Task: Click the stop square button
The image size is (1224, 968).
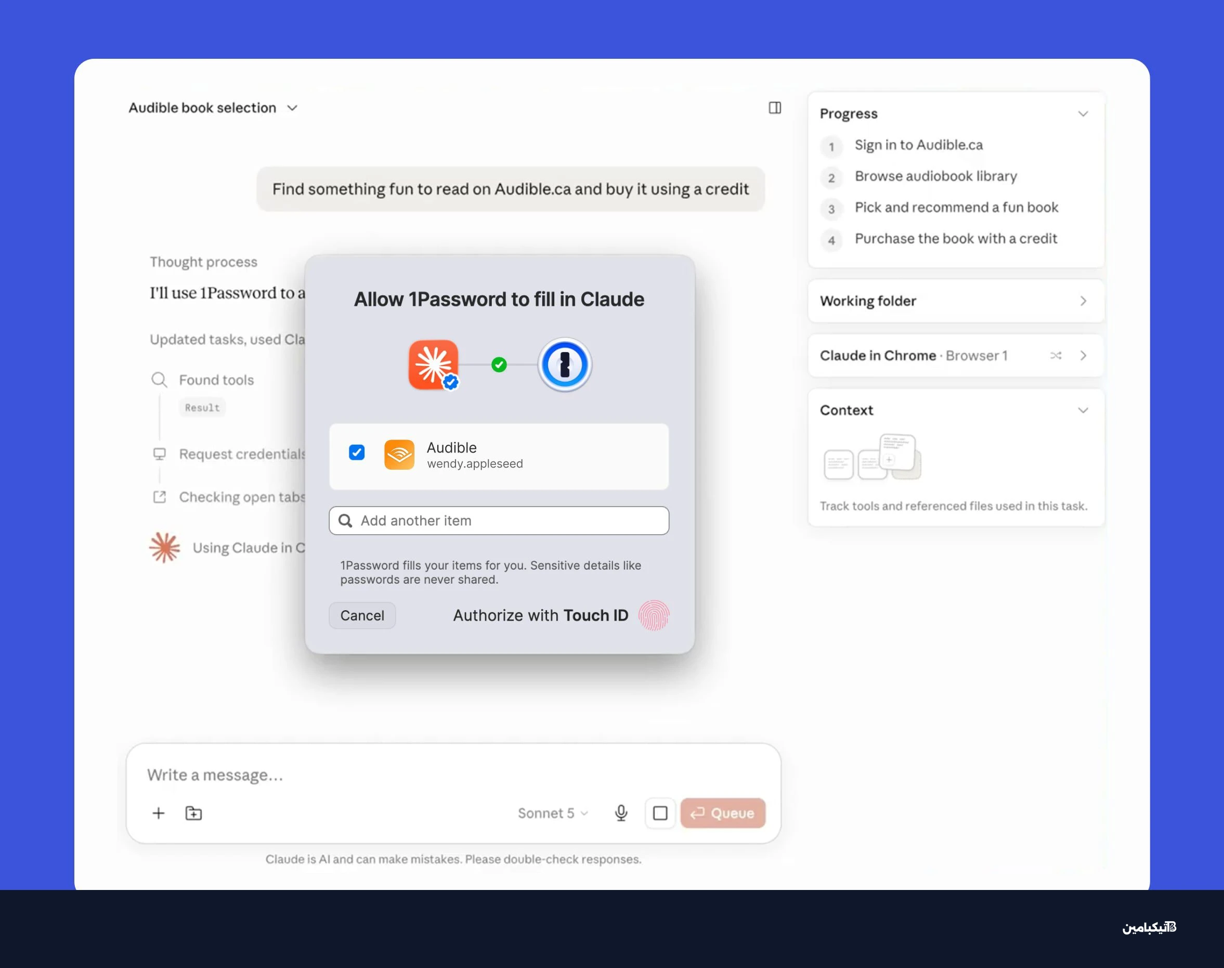Action: coord(660,812)
